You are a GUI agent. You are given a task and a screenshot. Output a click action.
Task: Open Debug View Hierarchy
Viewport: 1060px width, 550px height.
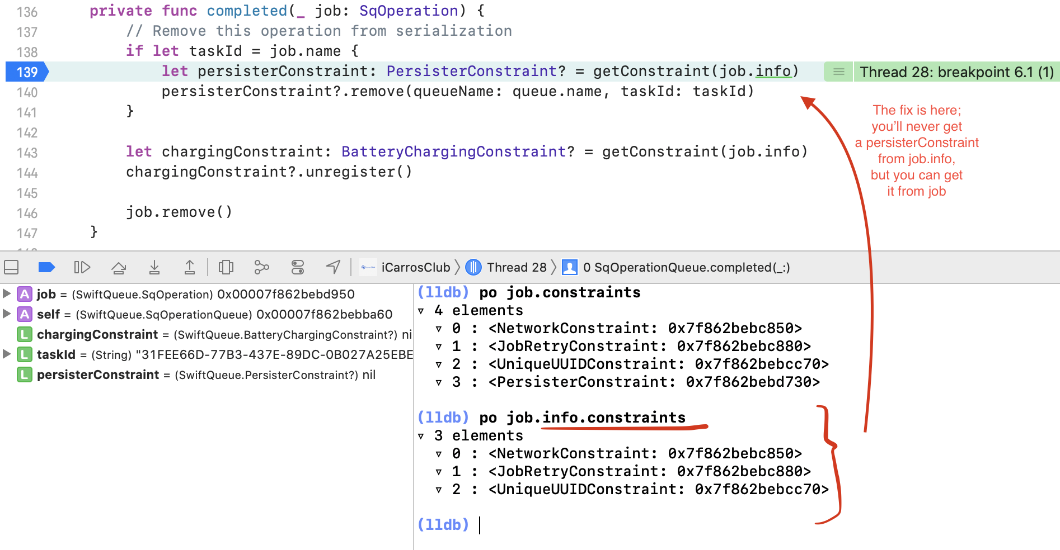[x=226, y=267]
